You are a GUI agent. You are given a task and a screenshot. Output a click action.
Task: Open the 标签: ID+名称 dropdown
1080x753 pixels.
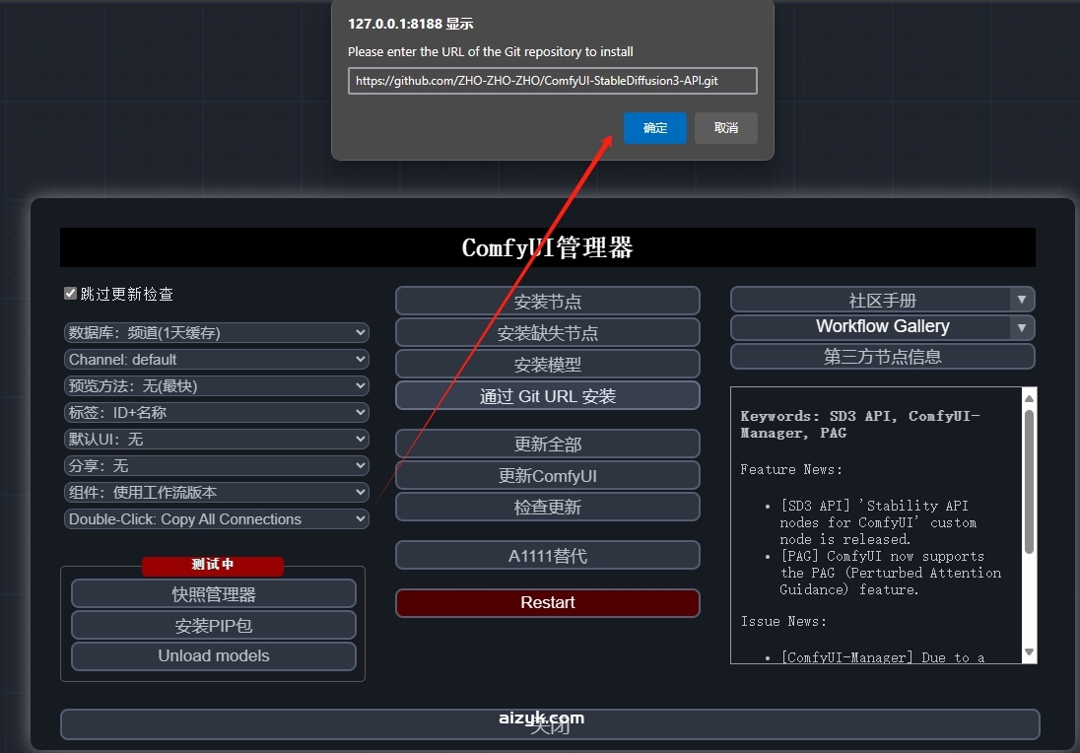pyautogui.click(x=216, y=412)
